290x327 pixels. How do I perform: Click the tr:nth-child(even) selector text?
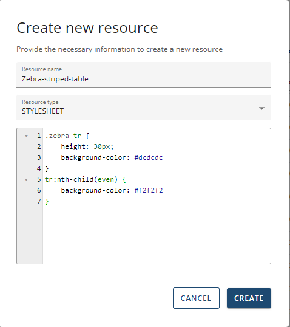tap(81, 179)
